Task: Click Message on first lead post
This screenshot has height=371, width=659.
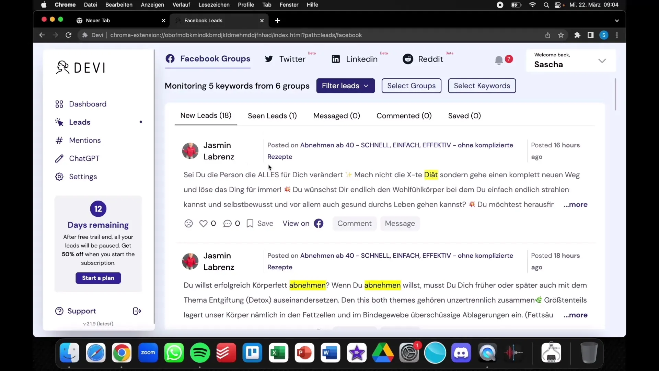Action: pos(400,223)
